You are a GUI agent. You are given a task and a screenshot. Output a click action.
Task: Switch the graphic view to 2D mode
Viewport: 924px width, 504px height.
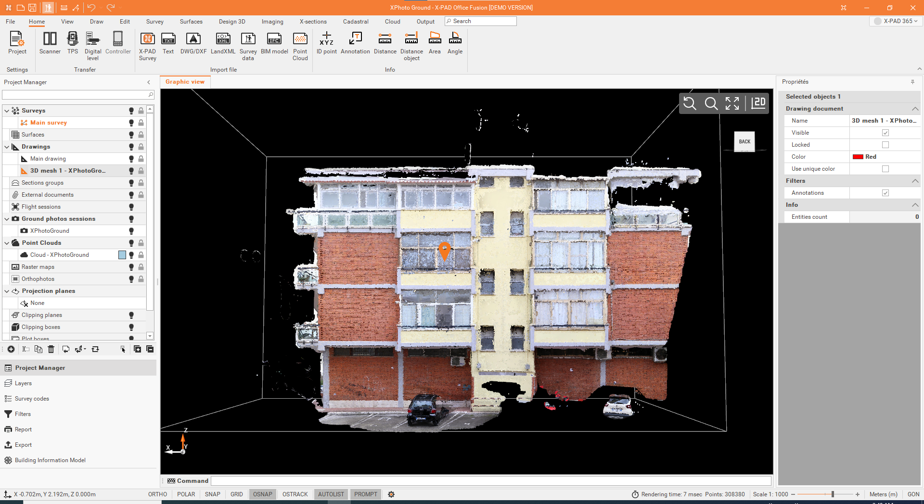pos(758,103)
